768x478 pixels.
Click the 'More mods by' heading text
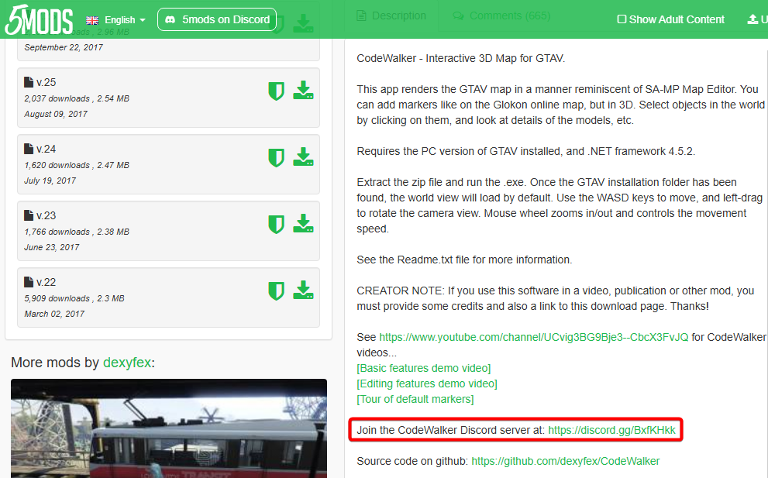(x=55, y=363)
